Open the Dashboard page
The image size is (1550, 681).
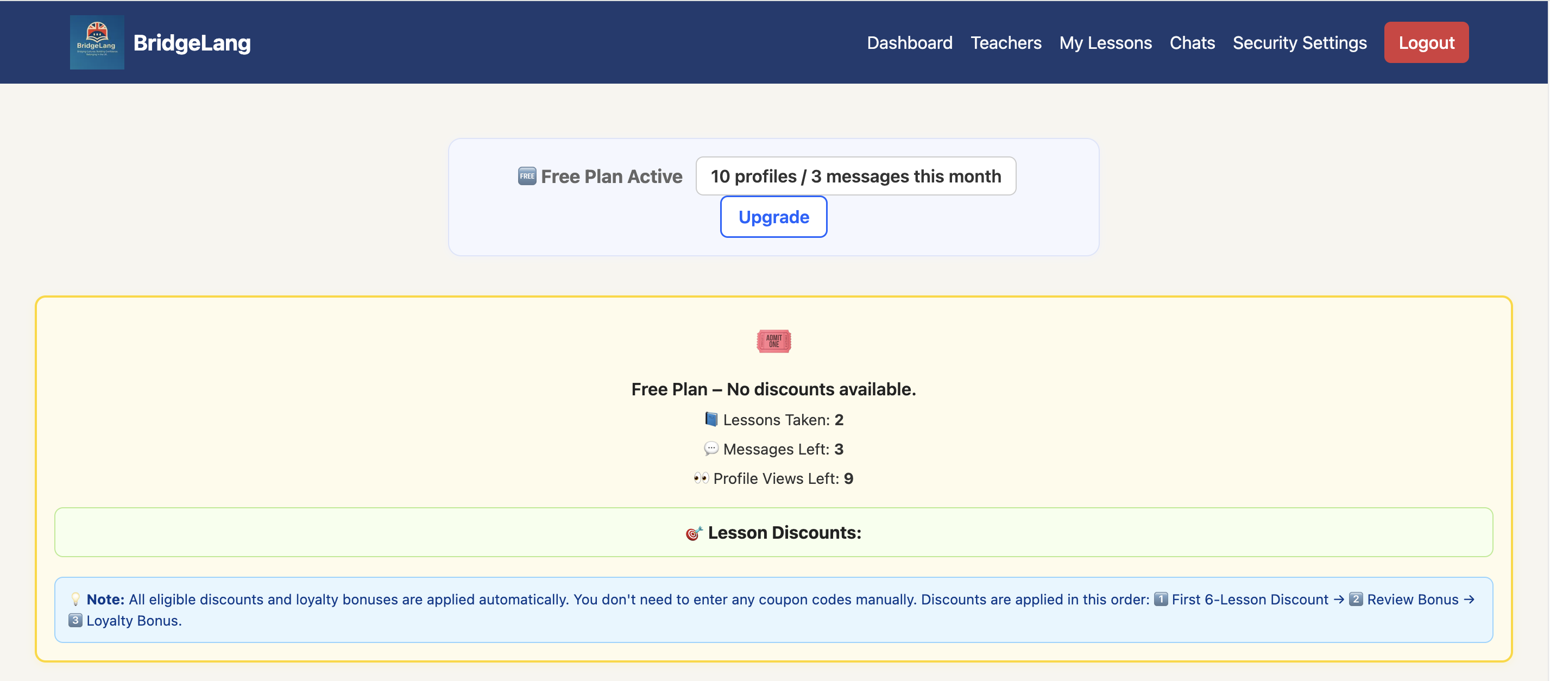tap(909, 43)
